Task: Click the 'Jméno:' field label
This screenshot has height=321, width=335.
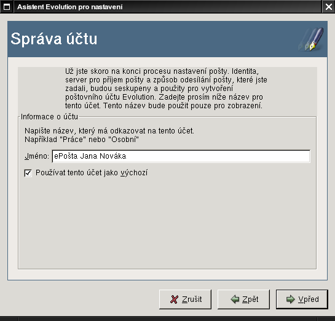Action: click(x=37, y=156)
